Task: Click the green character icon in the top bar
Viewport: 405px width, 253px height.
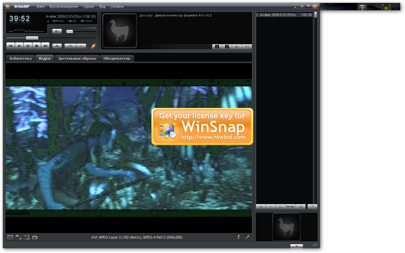Action: coord(386,7)
